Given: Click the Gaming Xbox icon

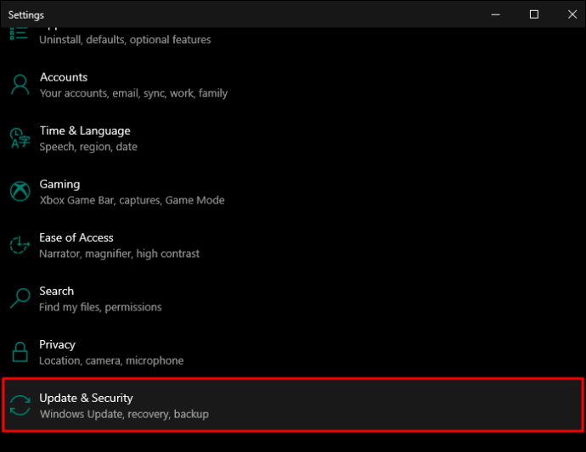Looking at the screenshot, I should [x=20, y=192].
